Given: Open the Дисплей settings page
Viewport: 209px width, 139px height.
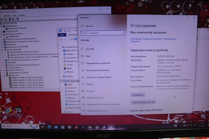Looking at the screenshot, I should click(87, 49).
